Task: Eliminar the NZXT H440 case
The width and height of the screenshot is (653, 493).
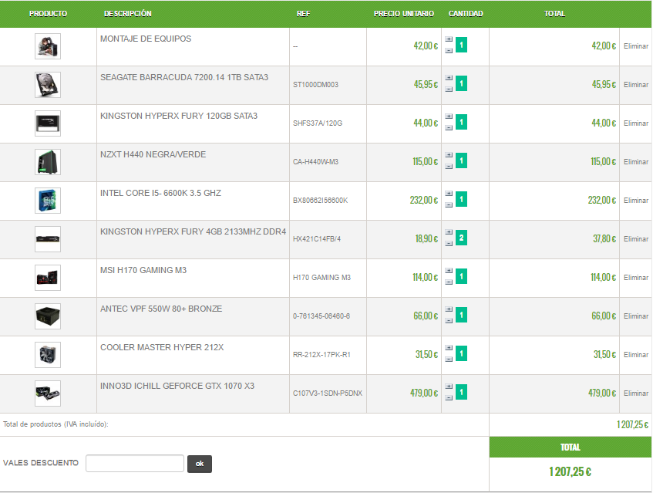Action: pos(636,162)
